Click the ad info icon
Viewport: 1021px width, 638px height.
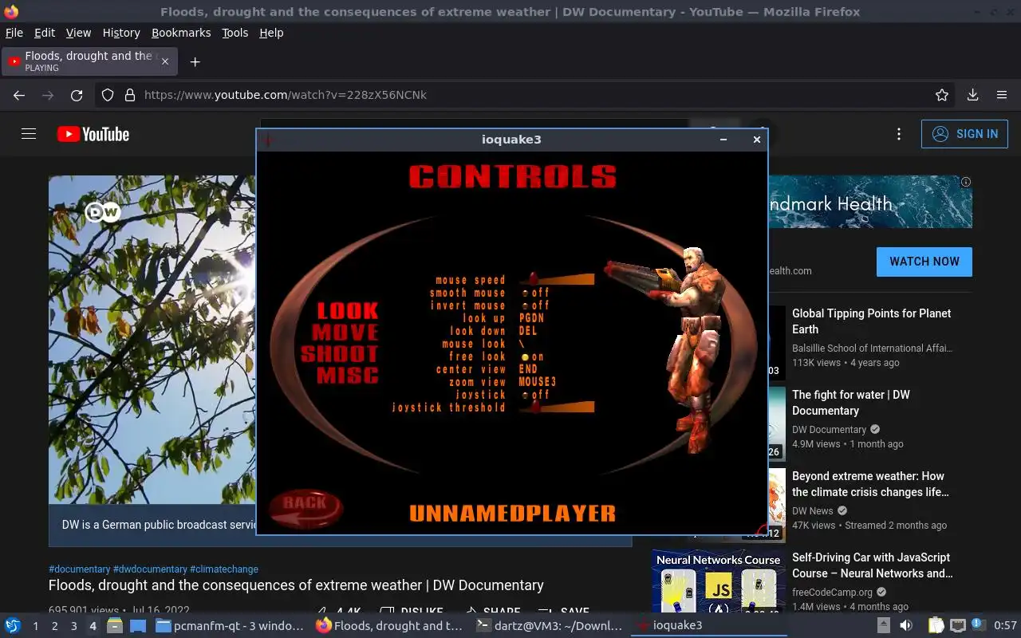(x=966, y=182)
